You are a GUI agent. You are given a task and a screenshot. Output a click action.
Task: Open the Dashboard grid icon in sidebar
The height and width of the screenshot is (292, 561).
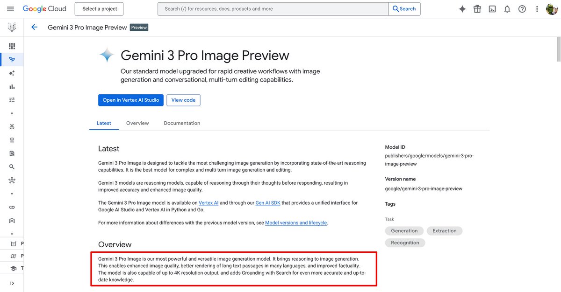(12, 46)
